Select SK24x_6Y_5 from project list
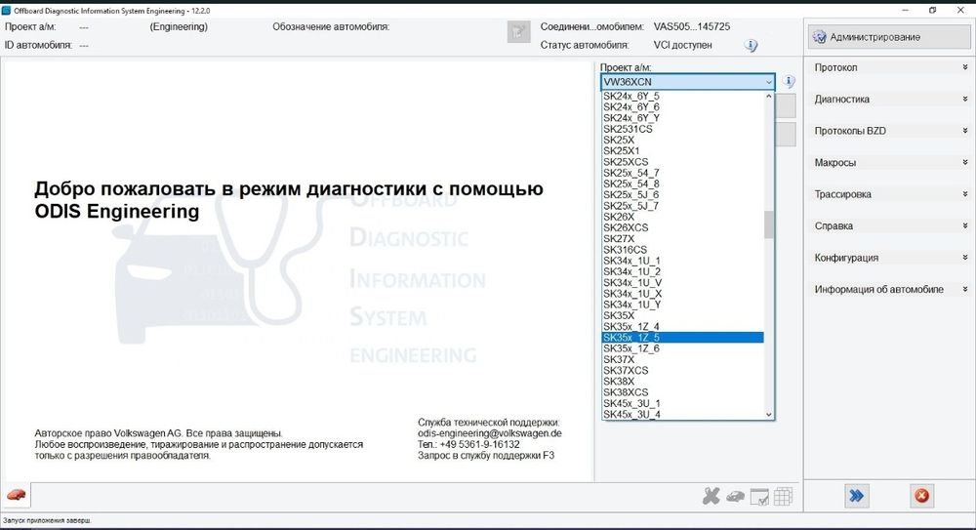 (682, 96)
